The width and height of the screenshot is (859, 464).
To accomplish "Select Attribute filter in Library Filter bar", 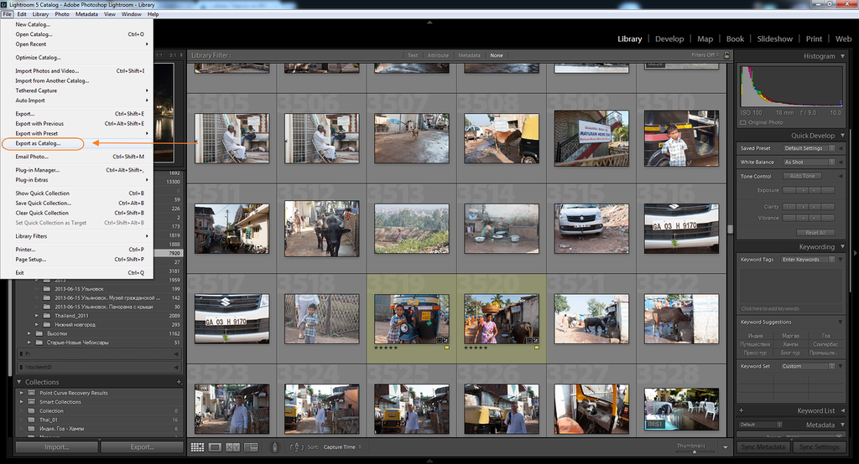I will pyautogui.click(x=438, y=55).
